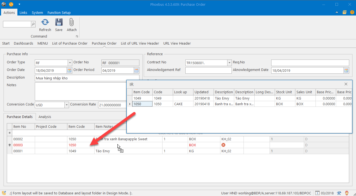The height and width of the screenshot is (196, 356).
Task: Switch to the MENU tab
Action: 43,43
